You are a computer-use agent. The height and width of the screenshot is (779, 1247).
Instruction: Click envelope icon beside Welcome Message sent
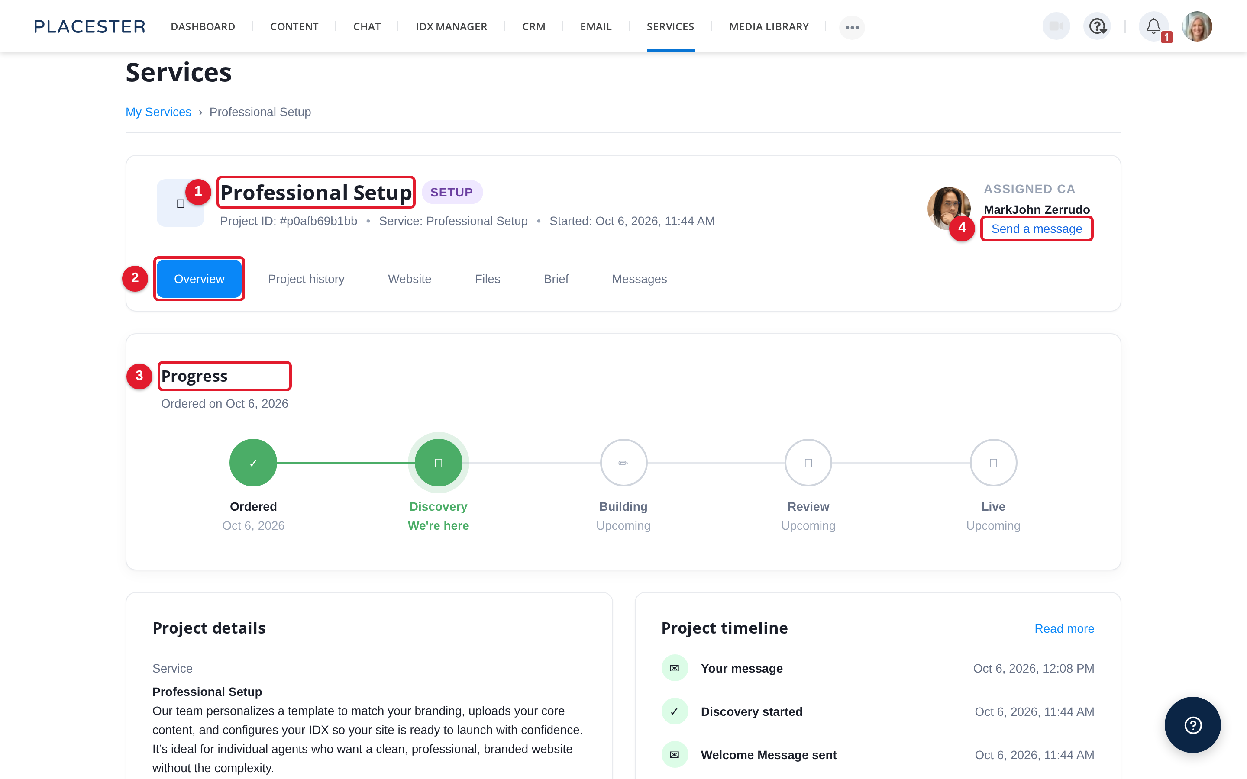675,755
